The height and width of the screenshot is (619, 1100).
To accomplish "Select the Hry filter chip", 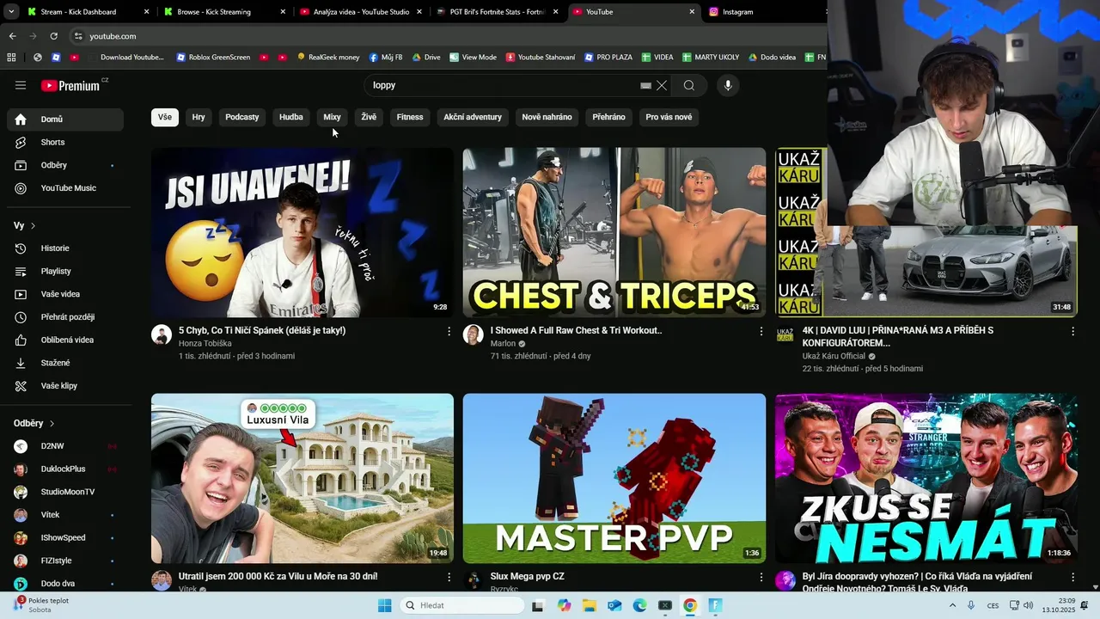I will tap(199, 117).
